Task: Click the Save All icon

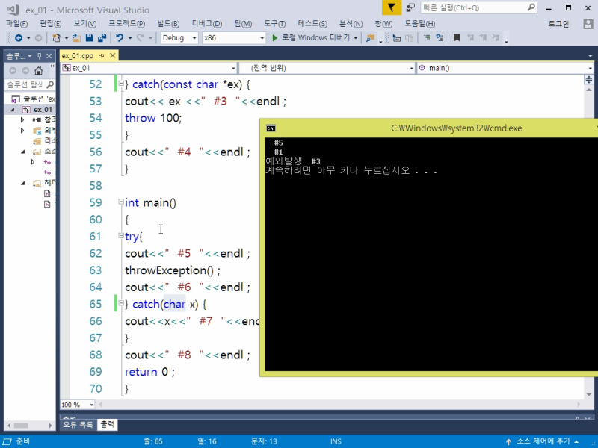Action: 102,38
